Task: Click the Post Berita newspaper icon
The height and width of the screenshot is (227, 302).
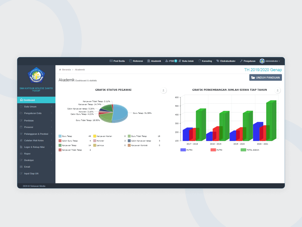Action: click(111, 61)
